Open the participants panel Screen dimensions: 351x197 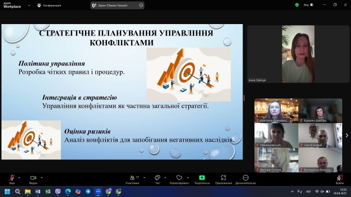(132, 179)
